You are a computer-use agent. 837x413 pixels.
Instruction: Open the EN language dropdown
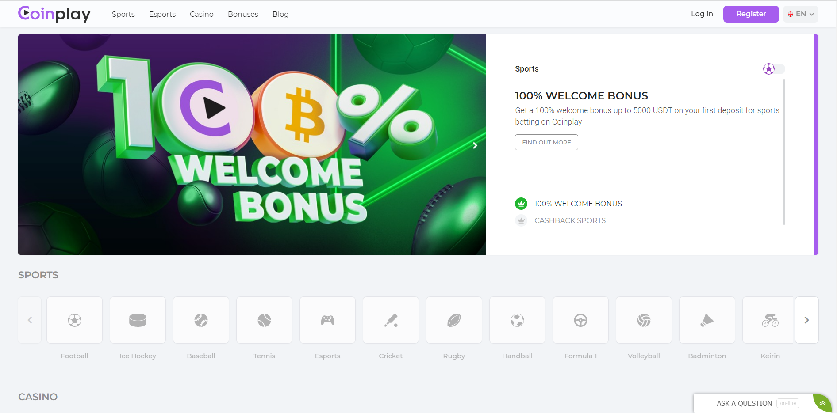[x=800, y=14]
